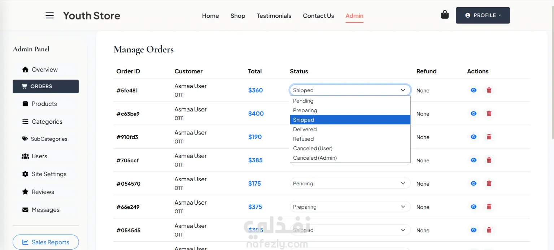
Task: Open the status dropdown for order #66e249
Action: point(350,207)
